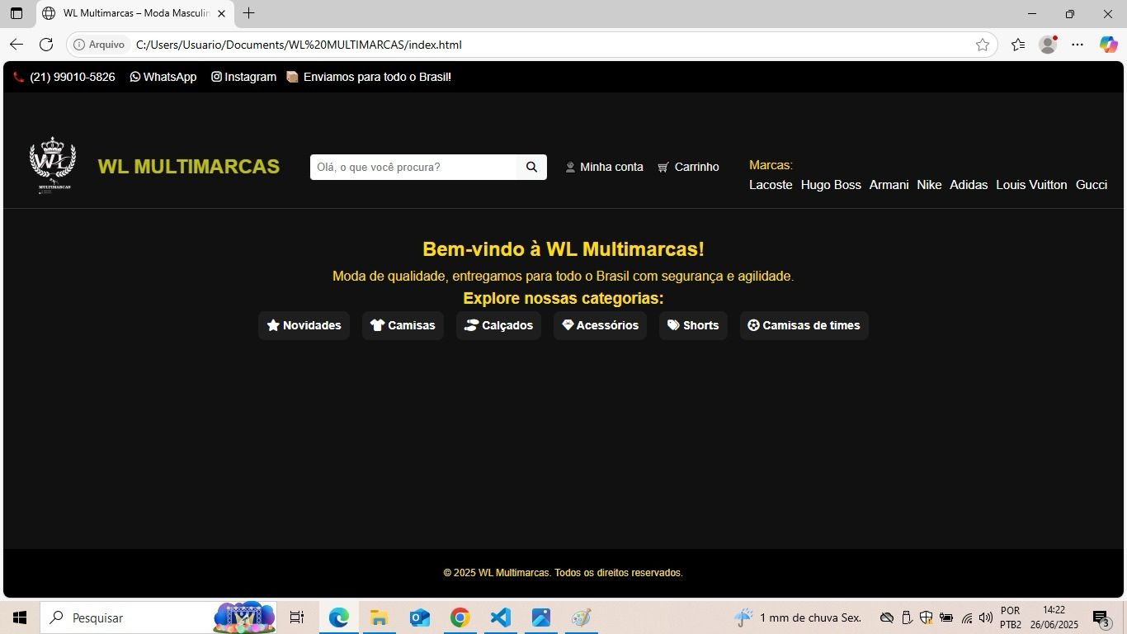
Task: Open the Camisas de times category
Action: coord(804,325)
